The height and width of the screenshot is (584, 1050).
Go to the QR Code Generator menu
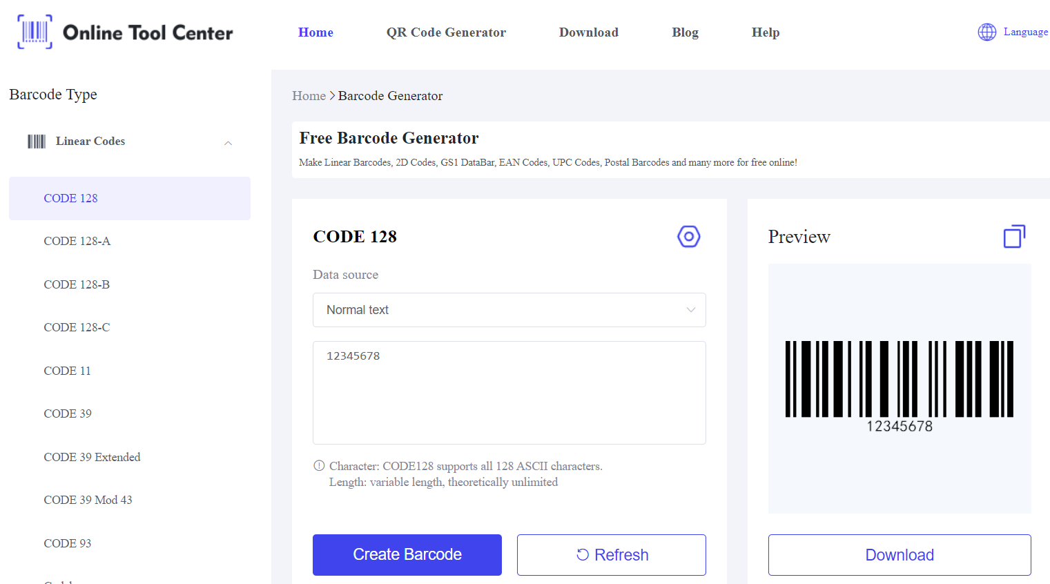point(446,32)
